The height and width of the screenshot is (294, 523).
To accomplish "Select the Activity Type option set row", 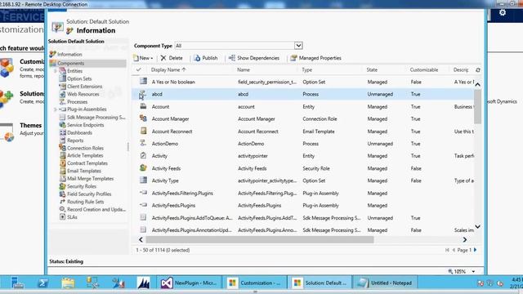I will click(x=303, y=180).
